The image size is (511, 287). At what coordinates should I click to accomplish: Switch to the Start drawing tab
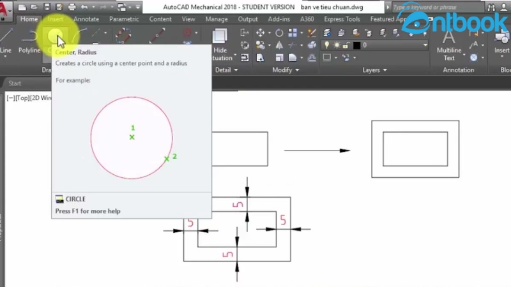(x=15, y=84)
